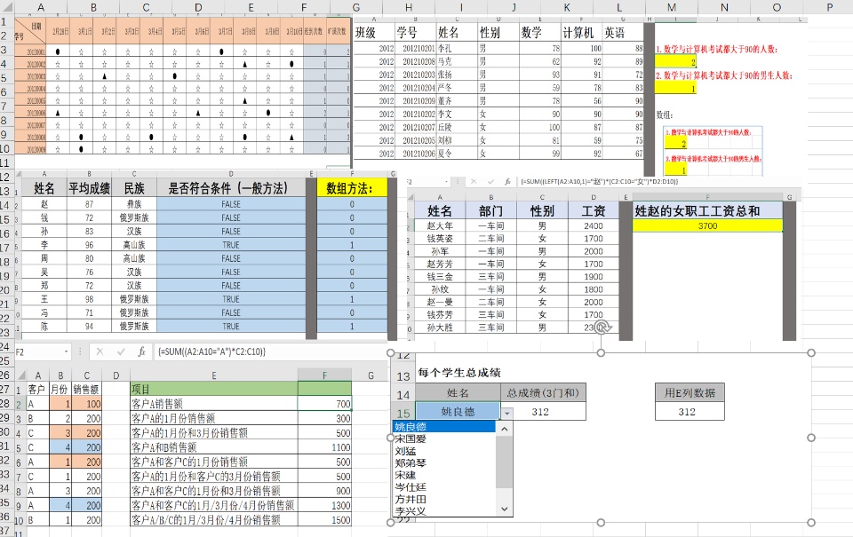853x537 pixels.
Task: Open the name box dropdown beside the LEFT formula bar
Action: (x=447, y=182)
